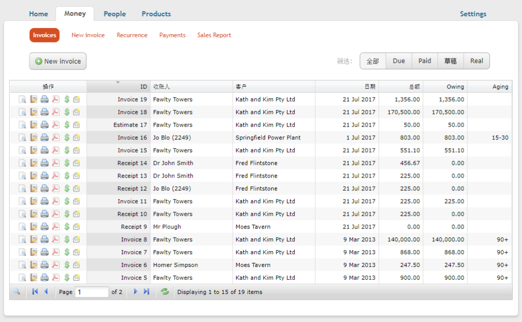Go to the first page of results
This screenshot has width=522, height=322.
pyautogui.click(x=35, y=291)
